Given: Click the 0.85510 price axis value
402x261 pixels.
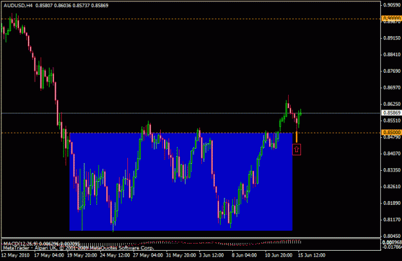Looking at the screenshot, I should [392, 121].
